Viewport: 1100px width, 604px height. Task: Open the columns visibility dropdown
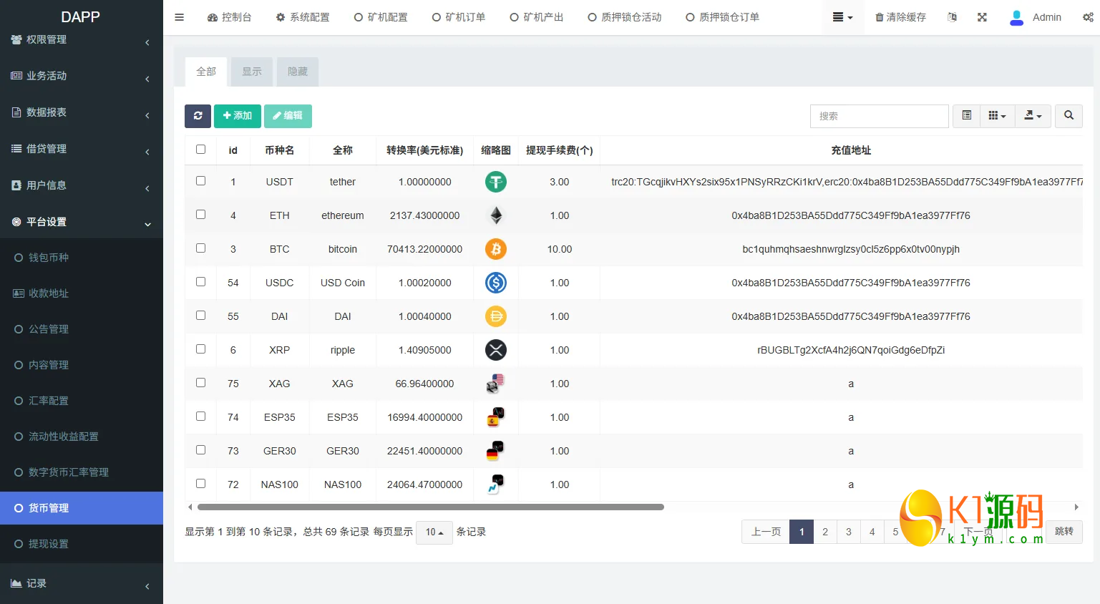pos(997,116)
